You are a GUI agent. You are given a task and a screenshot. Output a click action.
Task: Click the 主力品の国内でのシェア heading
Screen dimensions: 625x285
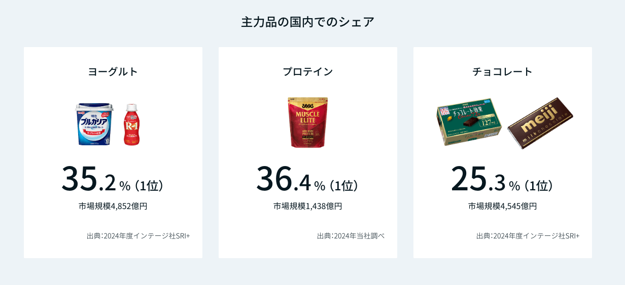307,22
